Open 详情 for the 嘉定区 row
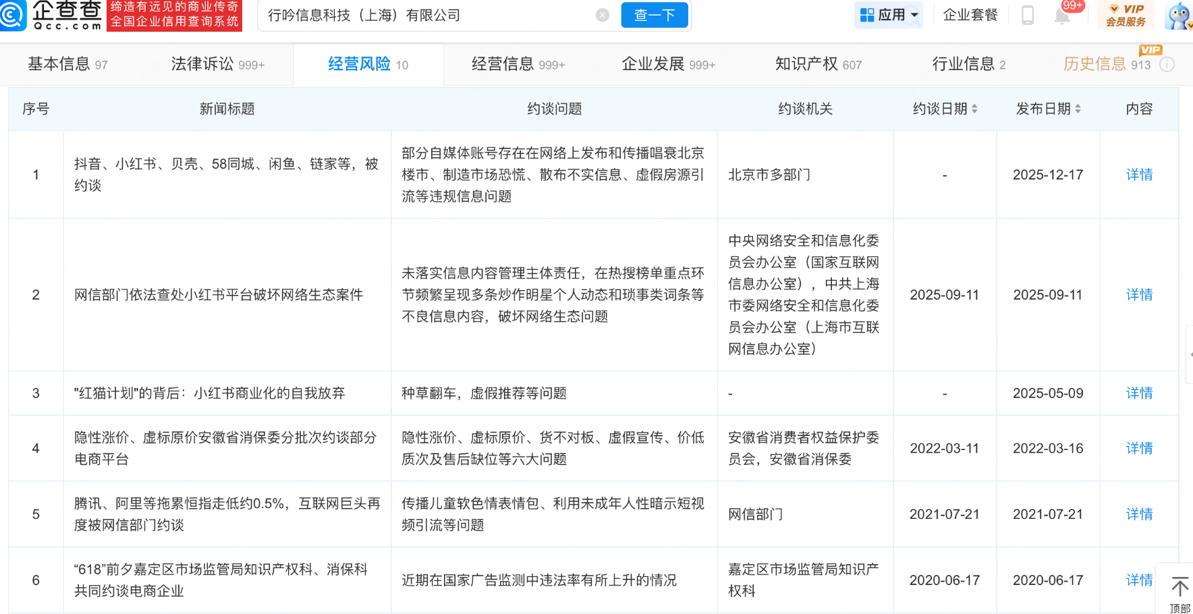 tap(1139, 580)
